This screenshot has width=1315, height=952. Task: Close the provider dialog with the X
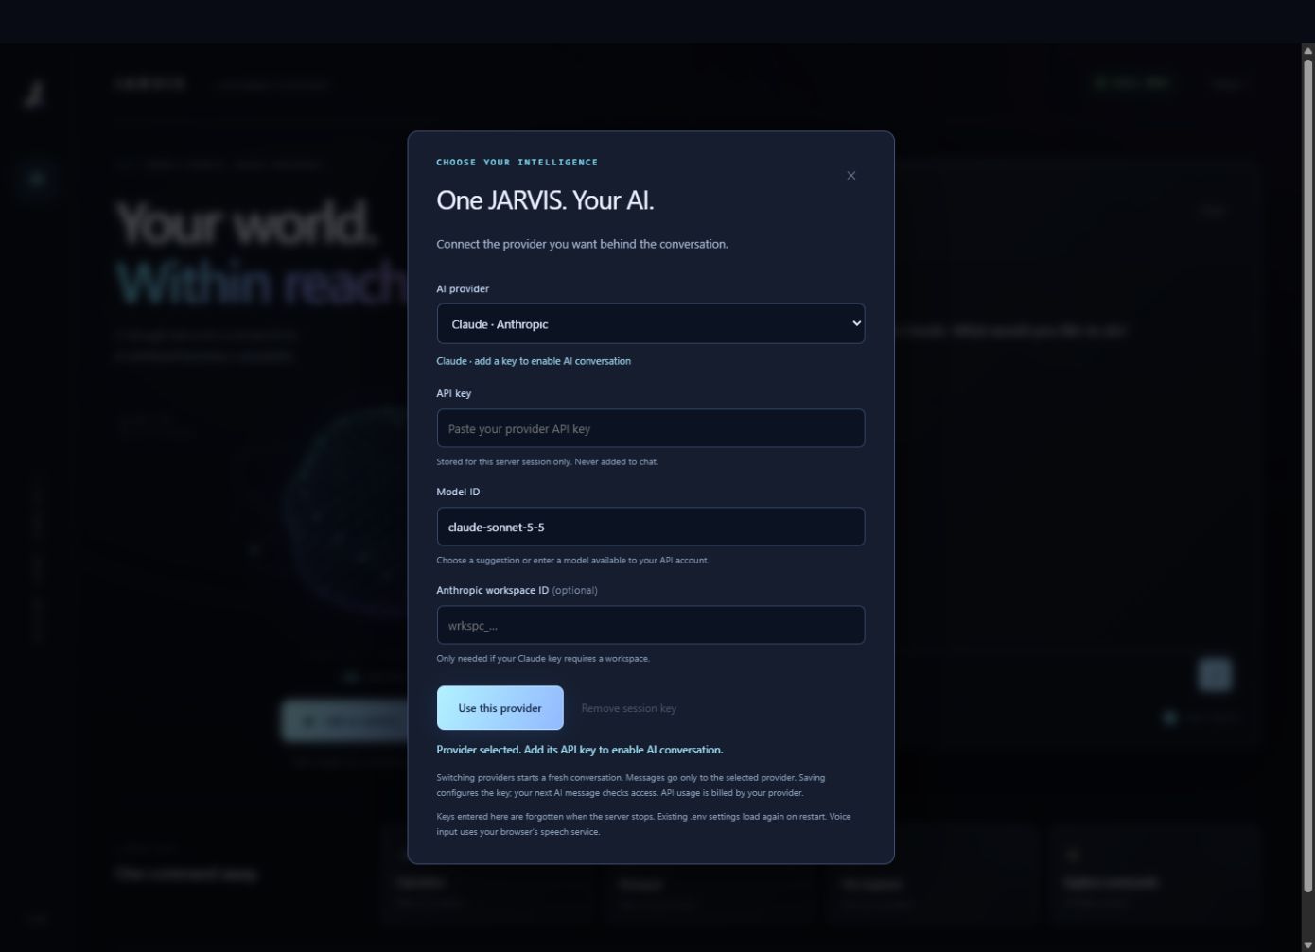[x=850, y=176]
